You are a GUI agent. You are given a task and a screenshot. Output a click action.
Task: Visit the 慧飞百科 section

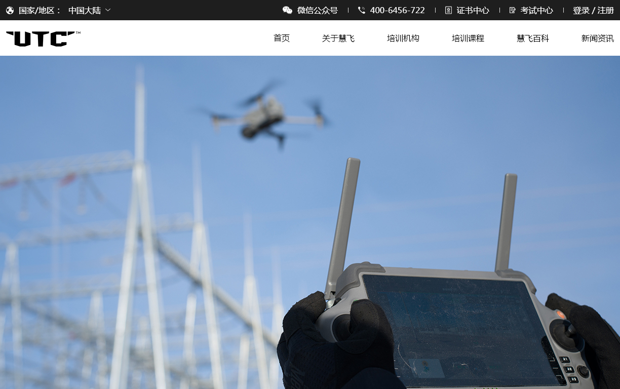coord(533,38)
